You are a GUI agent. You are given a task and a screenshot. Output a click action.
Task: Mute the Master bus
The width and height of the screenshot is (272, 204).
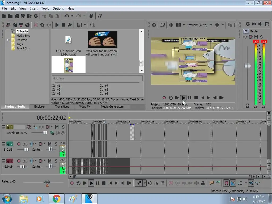pos(256,37)
